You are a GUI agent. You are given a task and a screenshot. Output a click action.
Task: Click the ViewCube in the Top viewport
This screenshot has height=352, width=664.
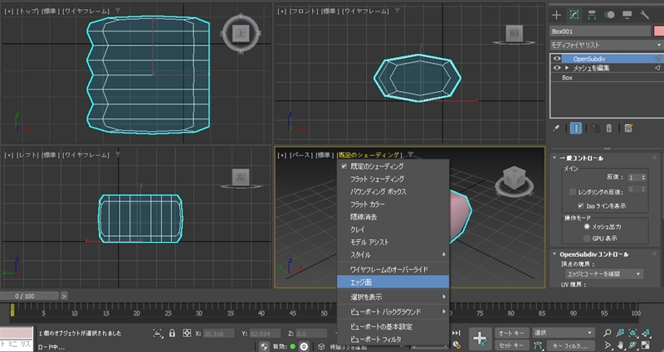coord(241,33)
